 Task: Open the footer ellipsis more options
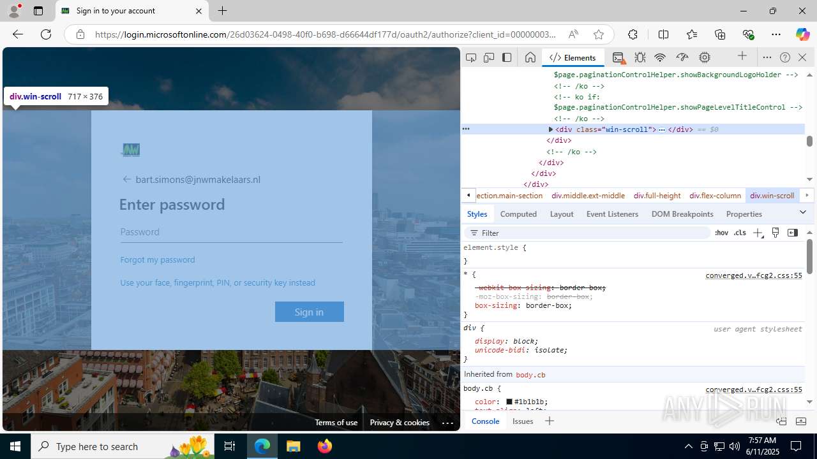447,423
